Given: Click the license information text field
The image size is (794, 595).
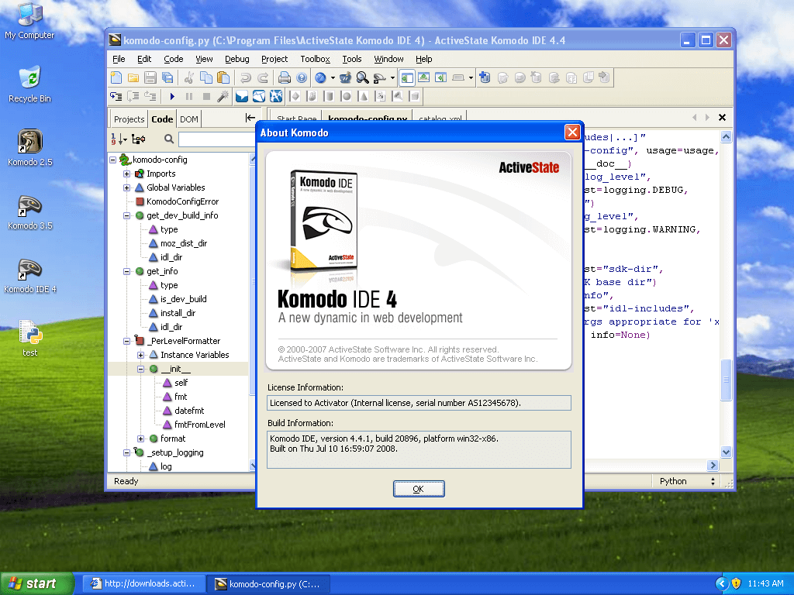Looking at the screenshot, I should [419, 403].
